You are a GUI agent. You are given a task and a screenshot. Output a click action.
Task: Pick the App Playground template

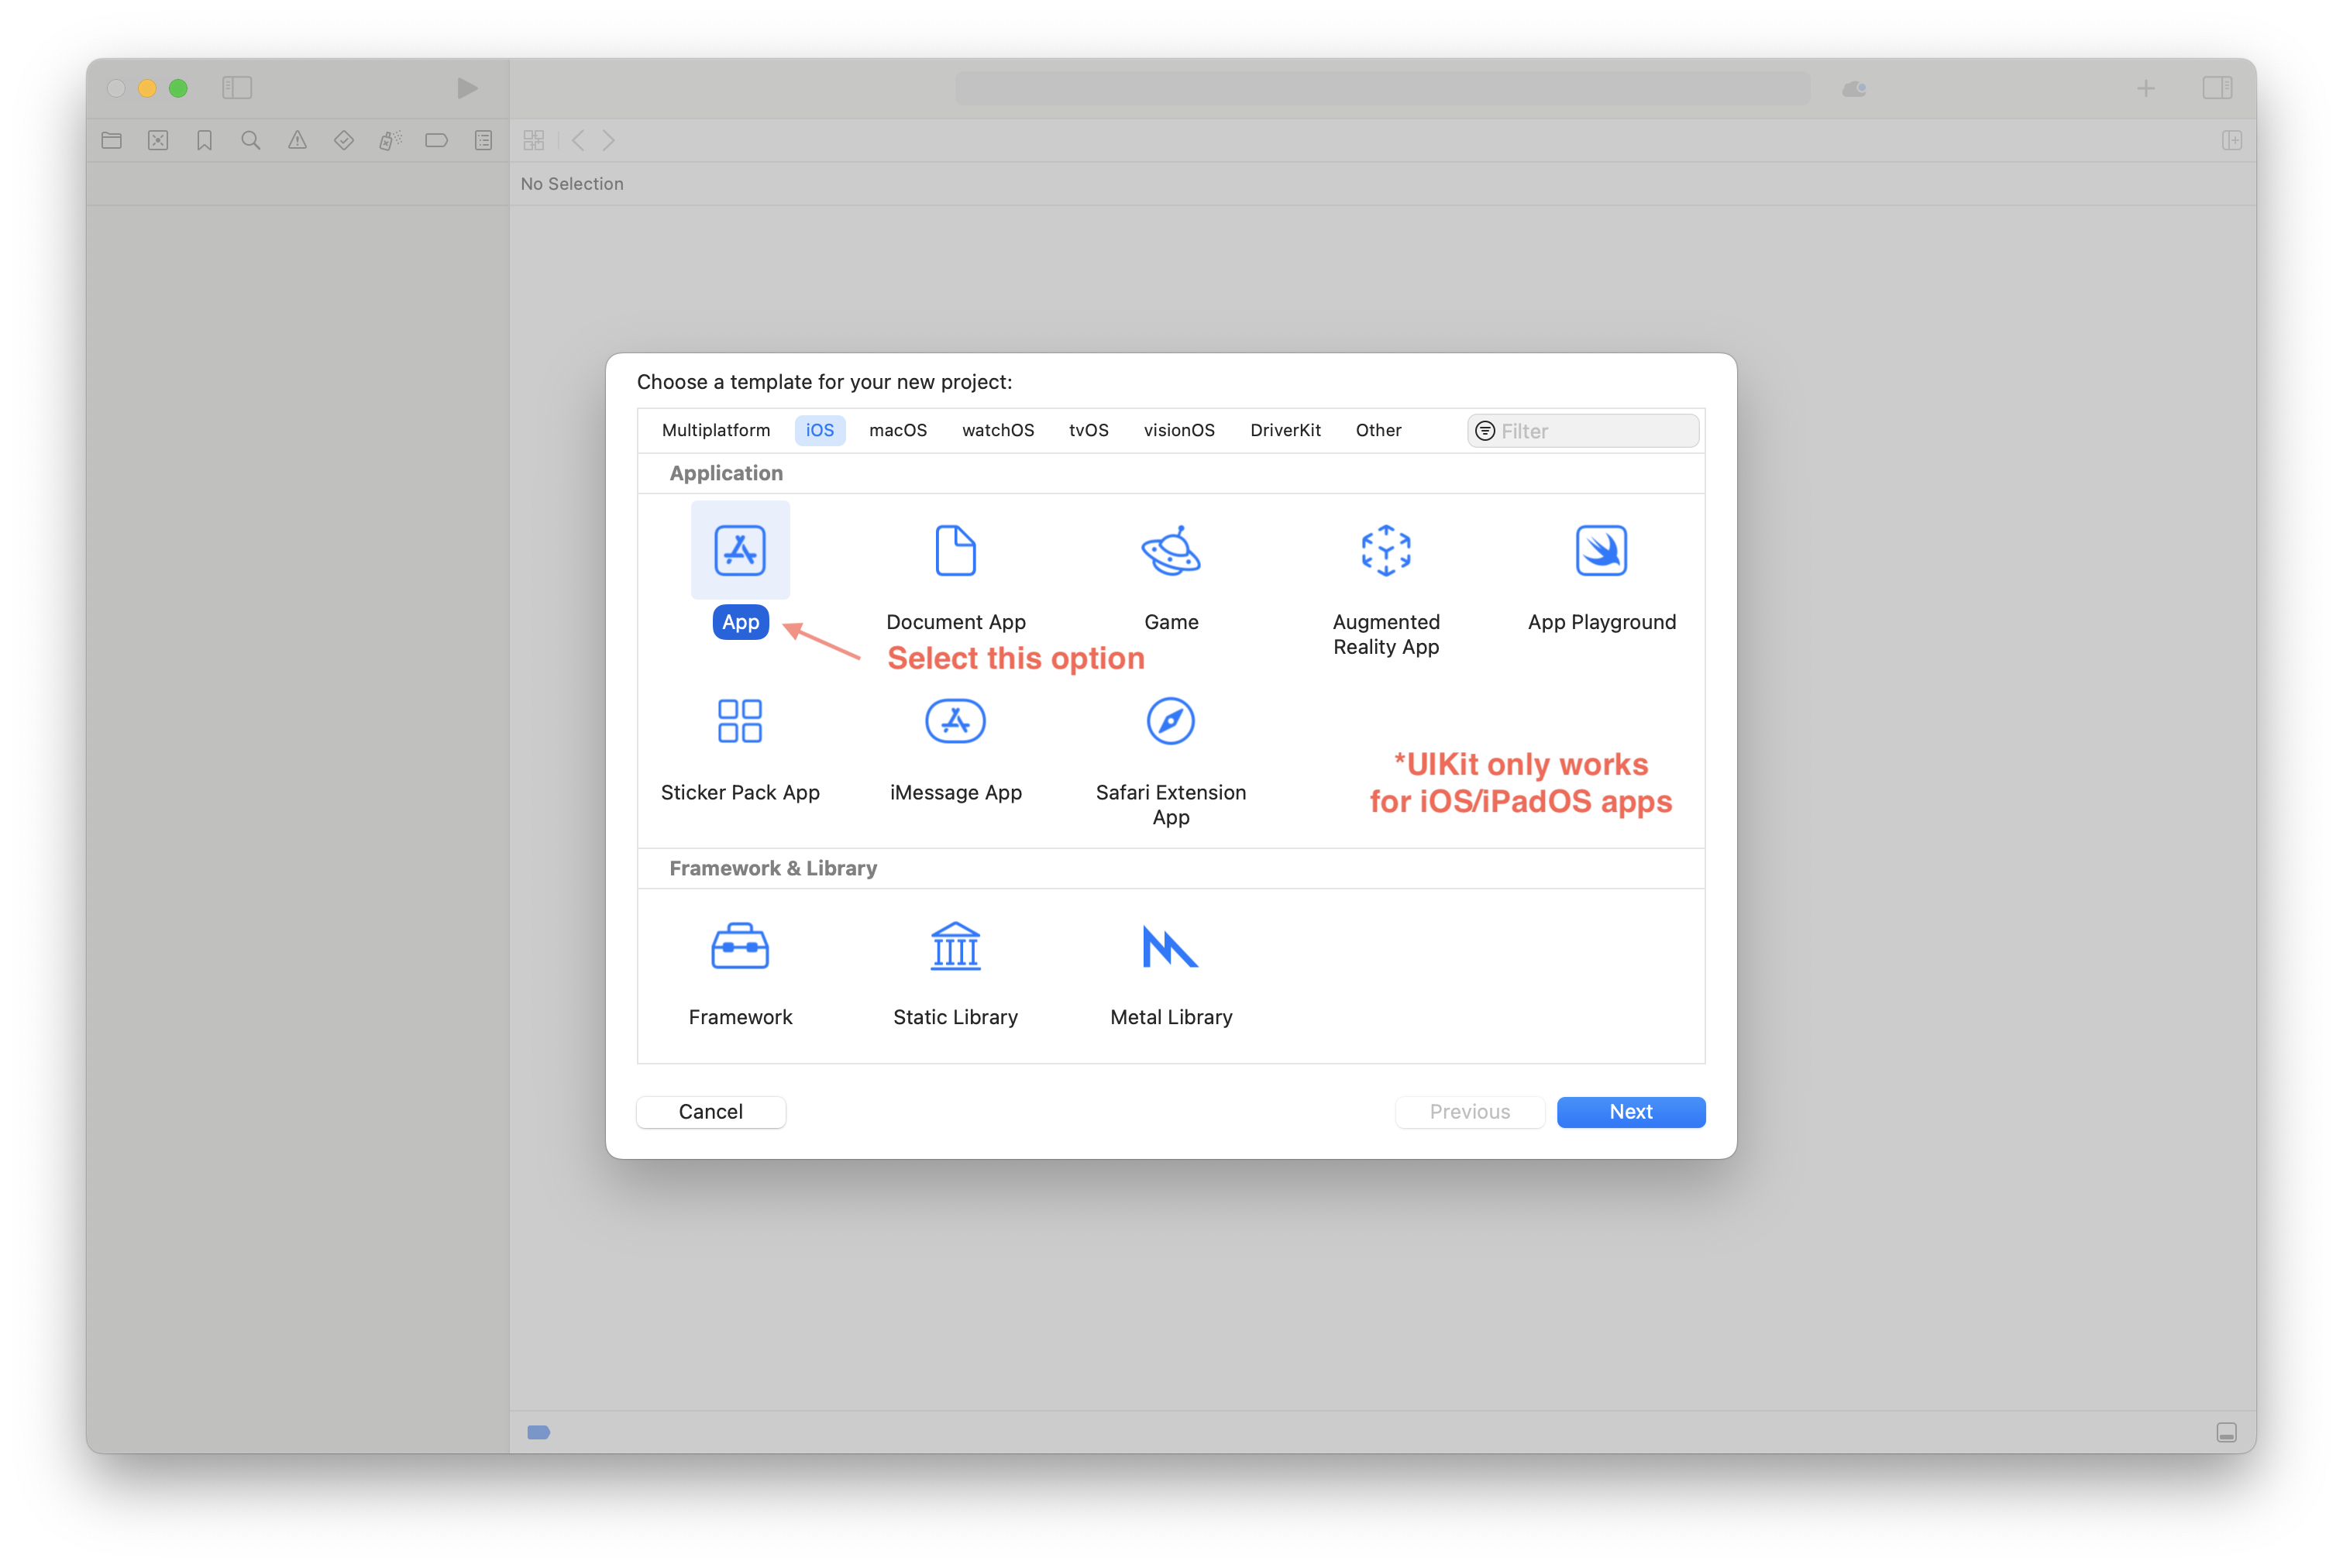click(x=1601, y=550)
